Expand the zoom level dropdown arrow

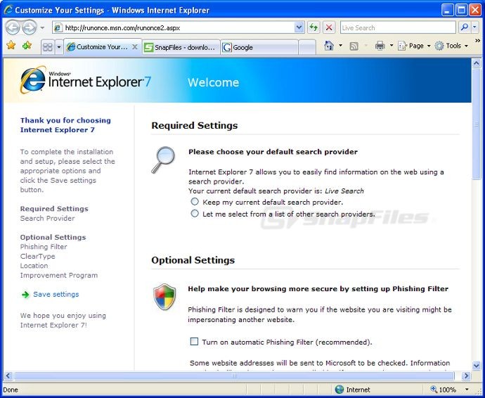pyautogui.click(x=467, y=390)
